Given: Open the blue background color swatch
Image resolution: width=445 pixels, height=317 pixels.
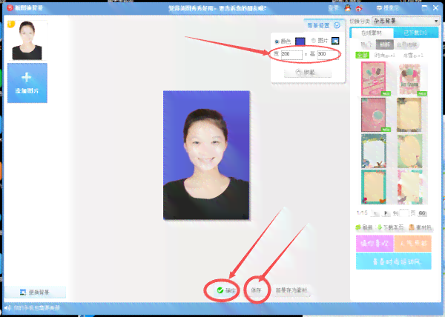Looking at the screenshot, I should (300, 41).
